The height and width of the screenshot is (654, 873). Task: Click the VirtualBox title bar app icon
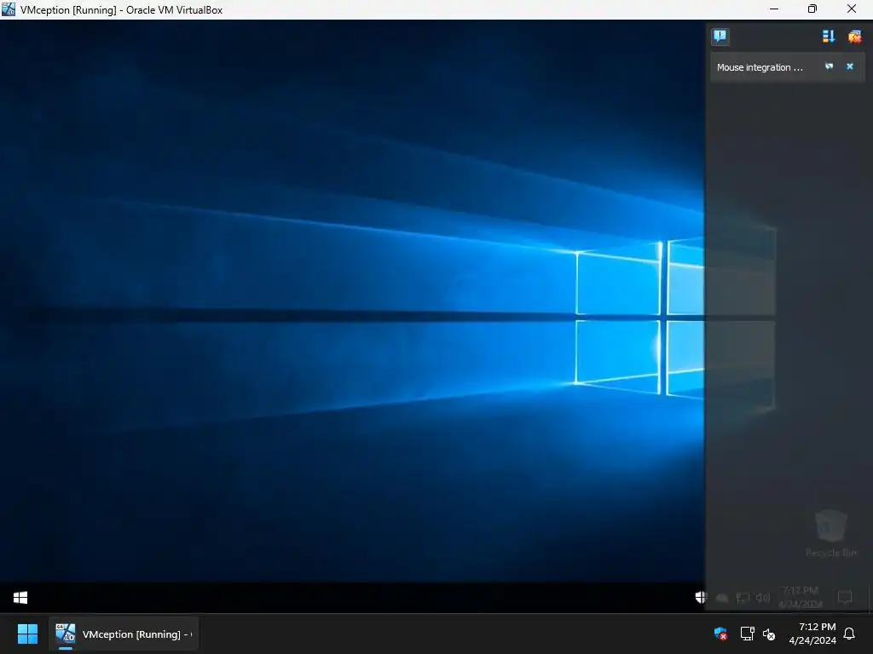click(9, 9)
